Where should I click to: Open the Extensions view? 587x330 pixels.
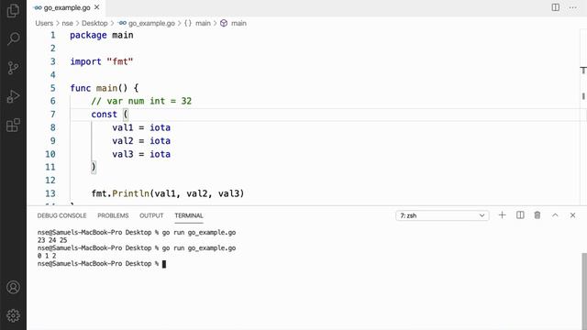click(13, 125)
